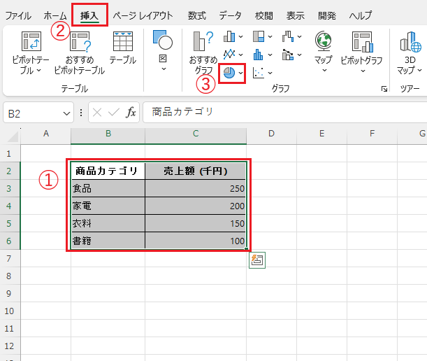Viewport: 427px width, 361px height.
Task: Select the cell containing 食品
Action: tap(108, 188)
